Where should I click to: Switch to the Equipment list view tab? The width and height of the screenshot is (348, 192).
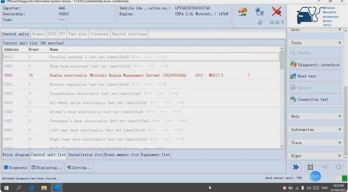[155, 155]
